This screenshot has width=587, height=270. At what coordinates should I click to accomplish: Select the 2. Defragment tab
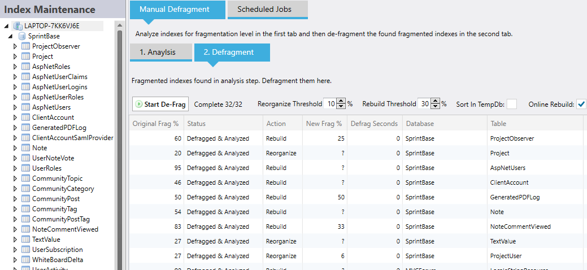pos(232,53)
